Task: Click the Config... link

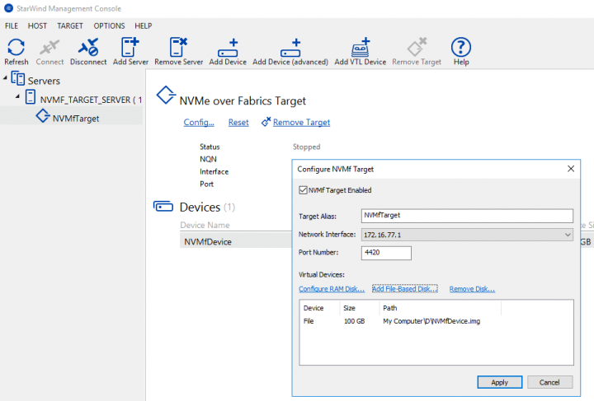Action: (x=199, y=122)
